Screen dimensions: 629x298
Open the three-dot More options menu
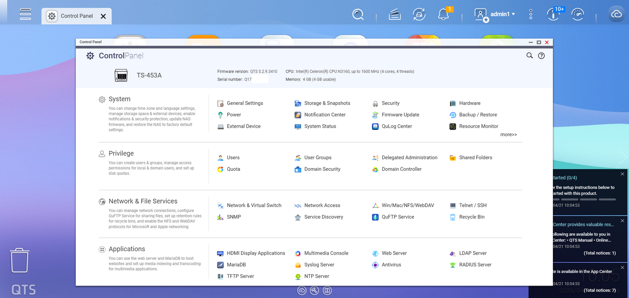531,14
